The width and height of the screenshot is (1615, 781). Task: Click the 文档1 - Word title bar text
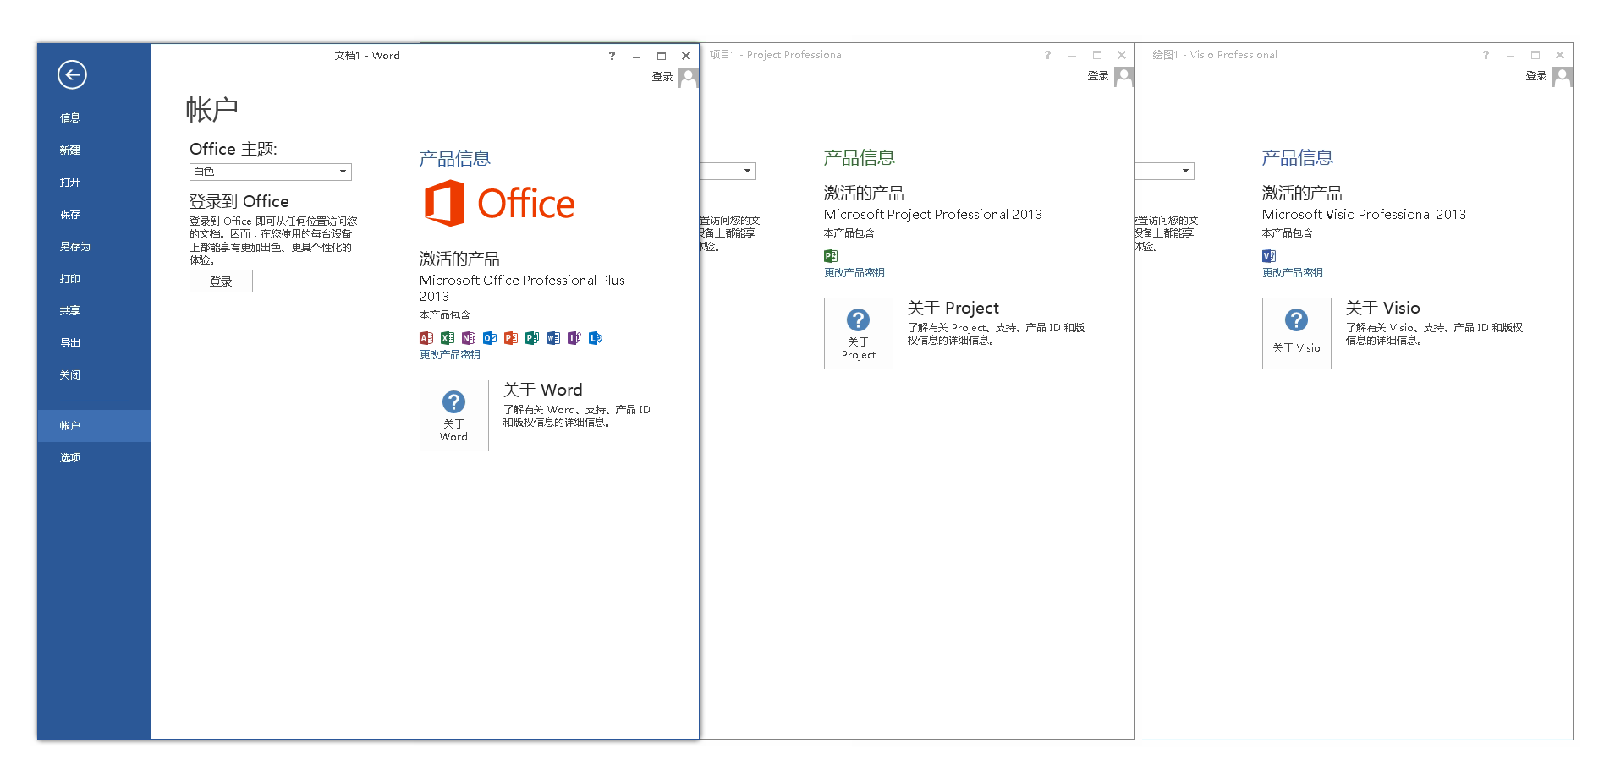tap(367, 56)
